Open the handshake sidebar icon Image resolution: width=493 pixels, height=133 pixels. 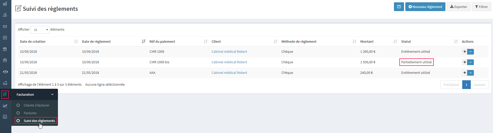click(5, 72)
